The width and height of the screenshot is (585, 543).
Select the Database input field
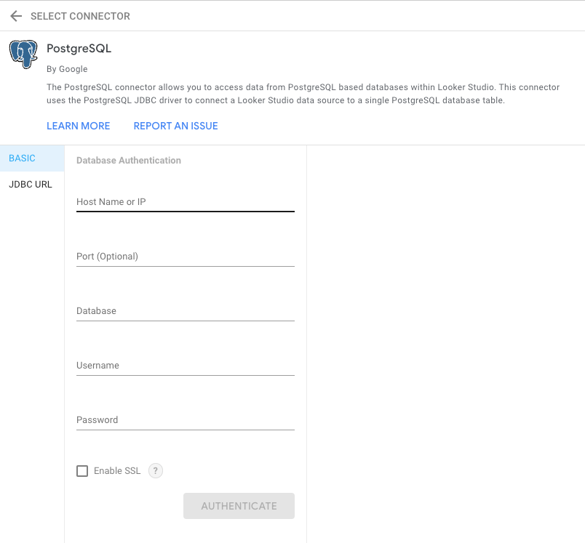(x=185, y=311)
